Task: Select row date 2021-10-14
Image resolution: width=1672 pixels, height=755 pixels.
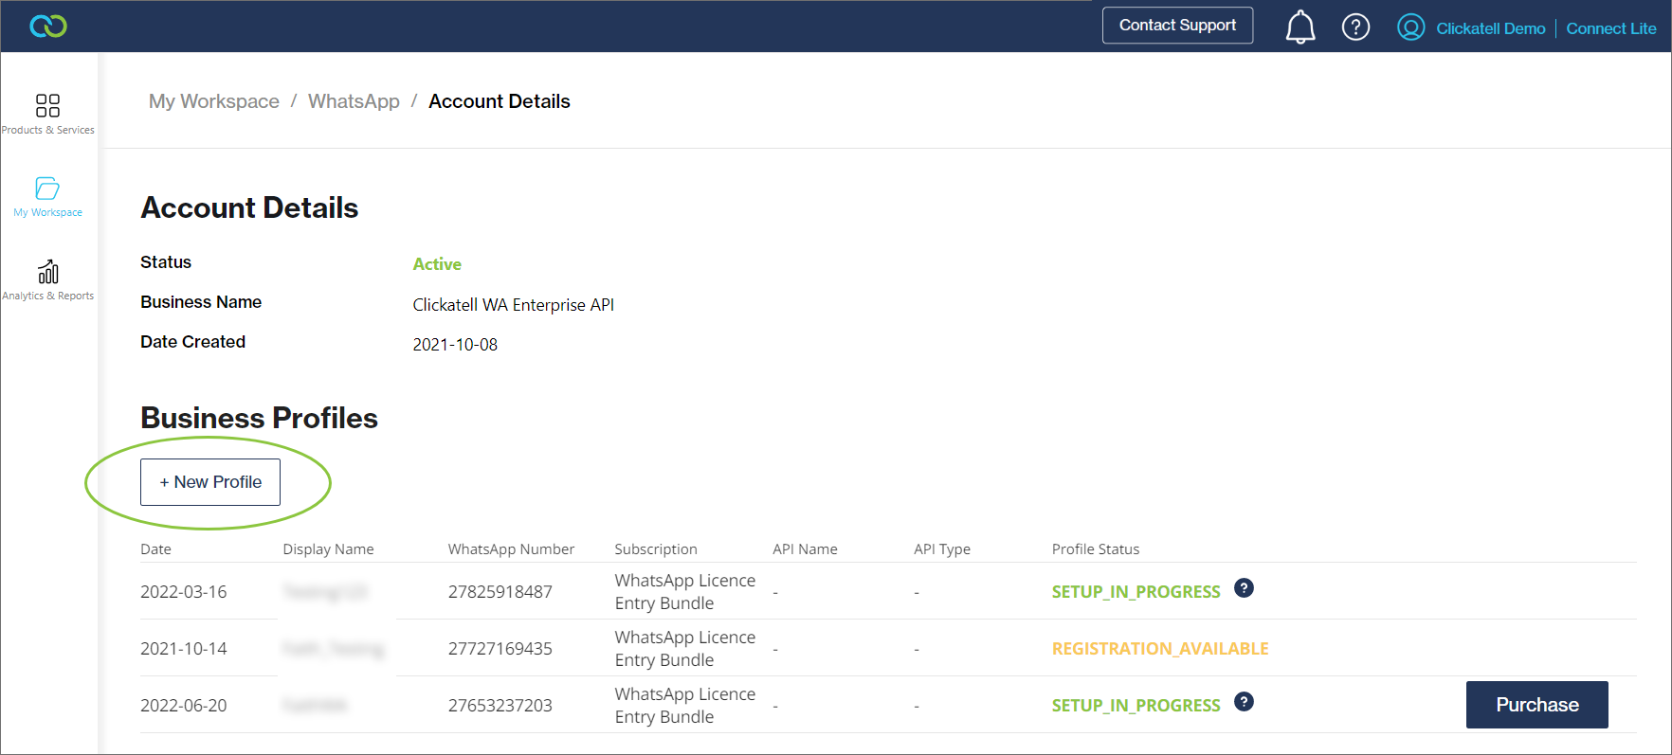Action: click(184, 649)
